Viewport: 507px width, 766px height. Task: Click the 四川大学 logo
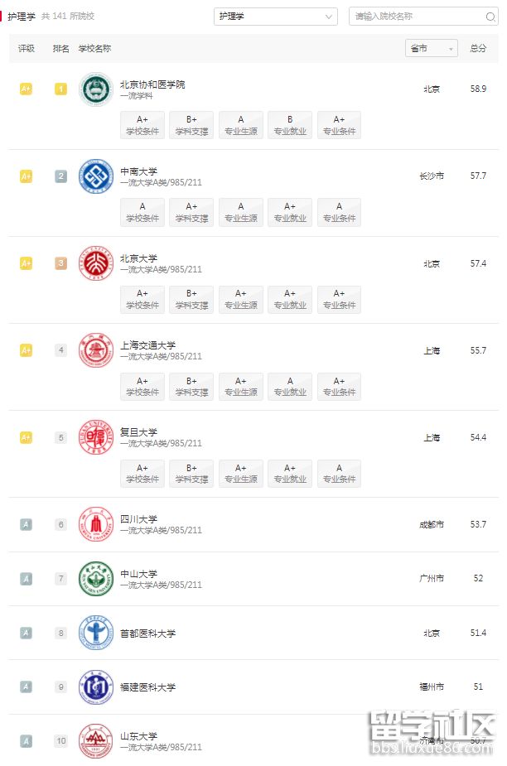tap(96, 524)
